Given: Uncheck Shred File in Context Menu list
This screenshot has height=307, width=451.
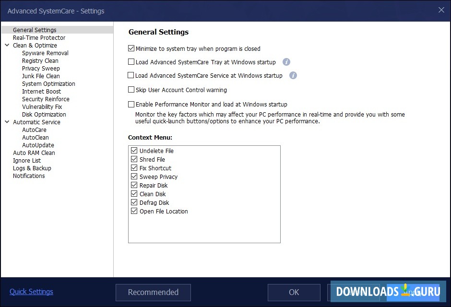Looking at the screenshot, I should click(x=134, y=159).
